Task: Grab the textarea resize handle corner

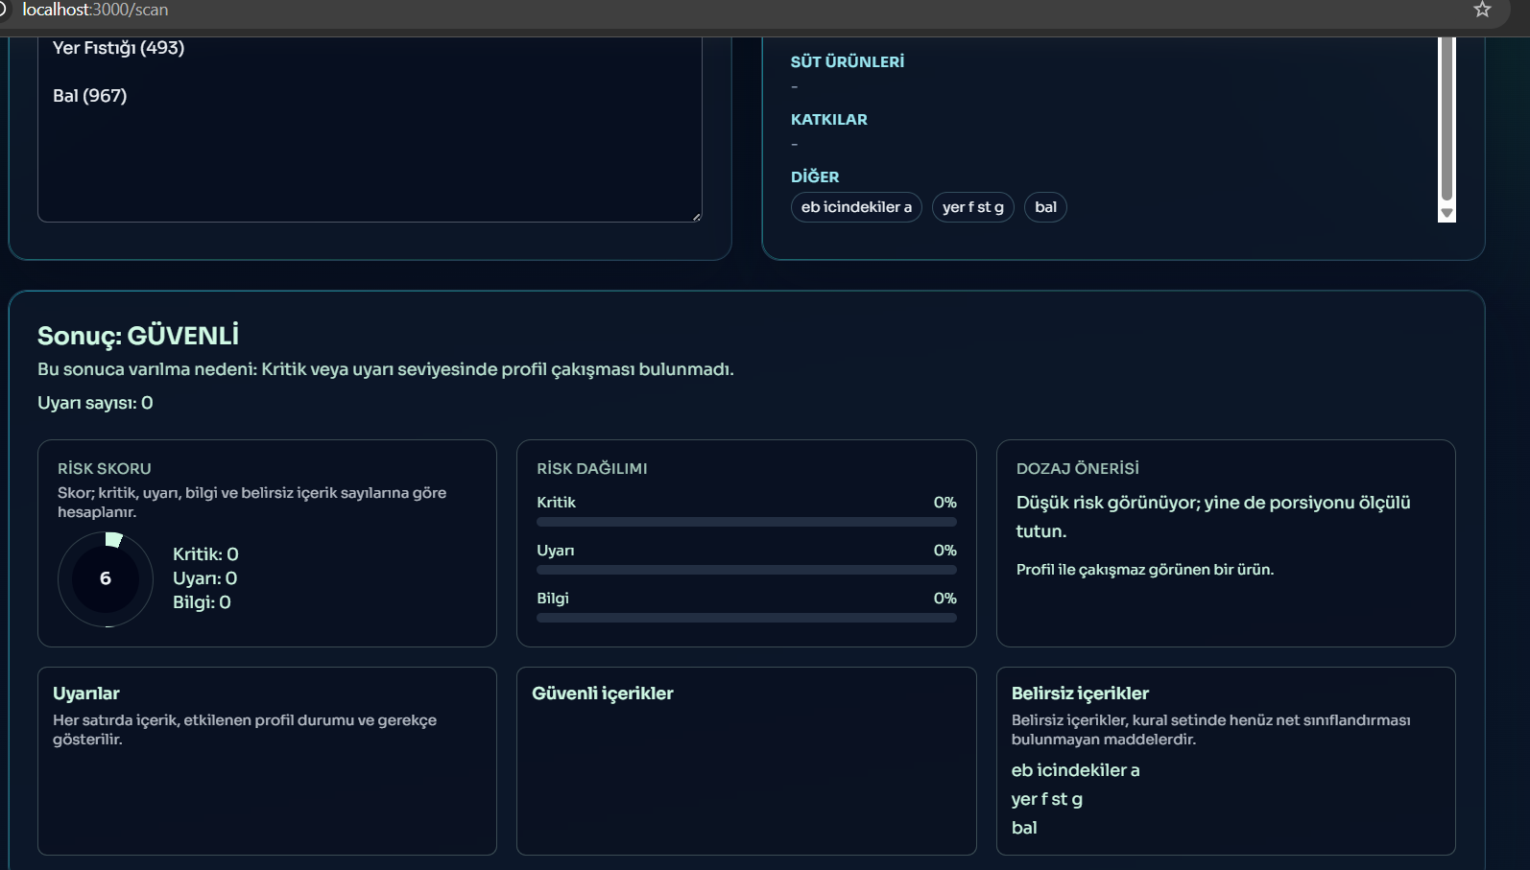Action: [697, 217]
